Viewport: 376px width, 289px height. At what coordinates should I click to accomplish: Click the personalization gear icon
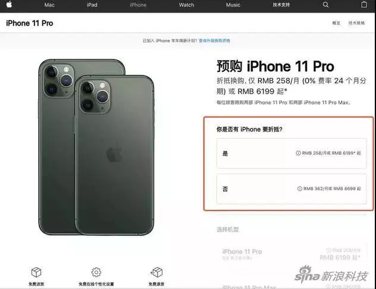96,272
